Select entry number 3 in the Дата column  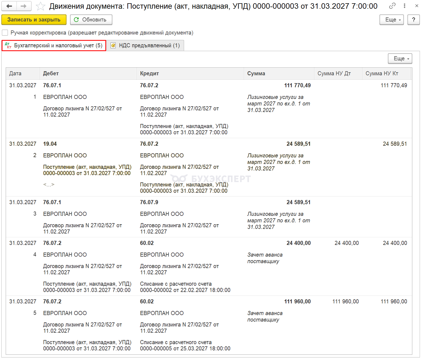pyautogui.click(x=35, y=214)
